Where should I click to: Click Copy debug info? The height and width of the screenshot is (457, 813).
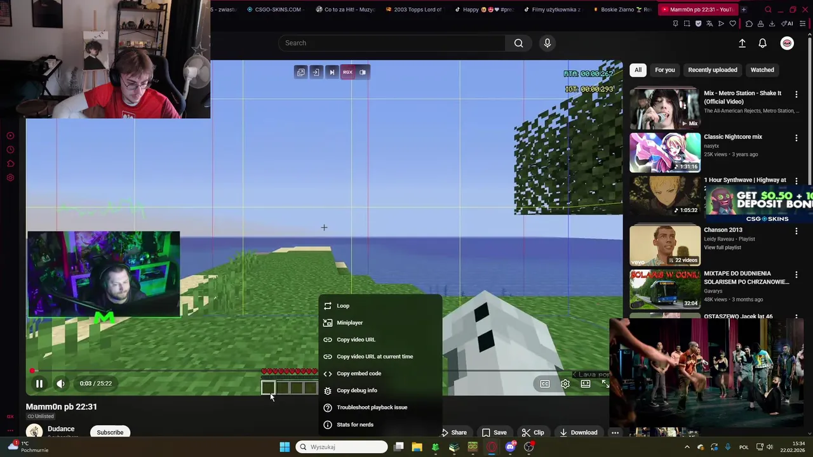[x=380, y=390]
